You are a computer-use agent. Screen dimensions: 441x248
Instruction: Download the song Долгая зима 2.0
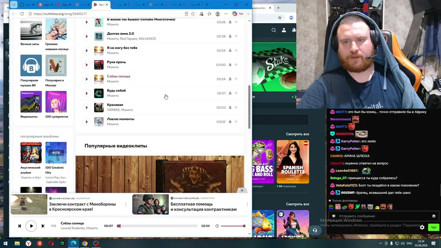tap(230, 36)
